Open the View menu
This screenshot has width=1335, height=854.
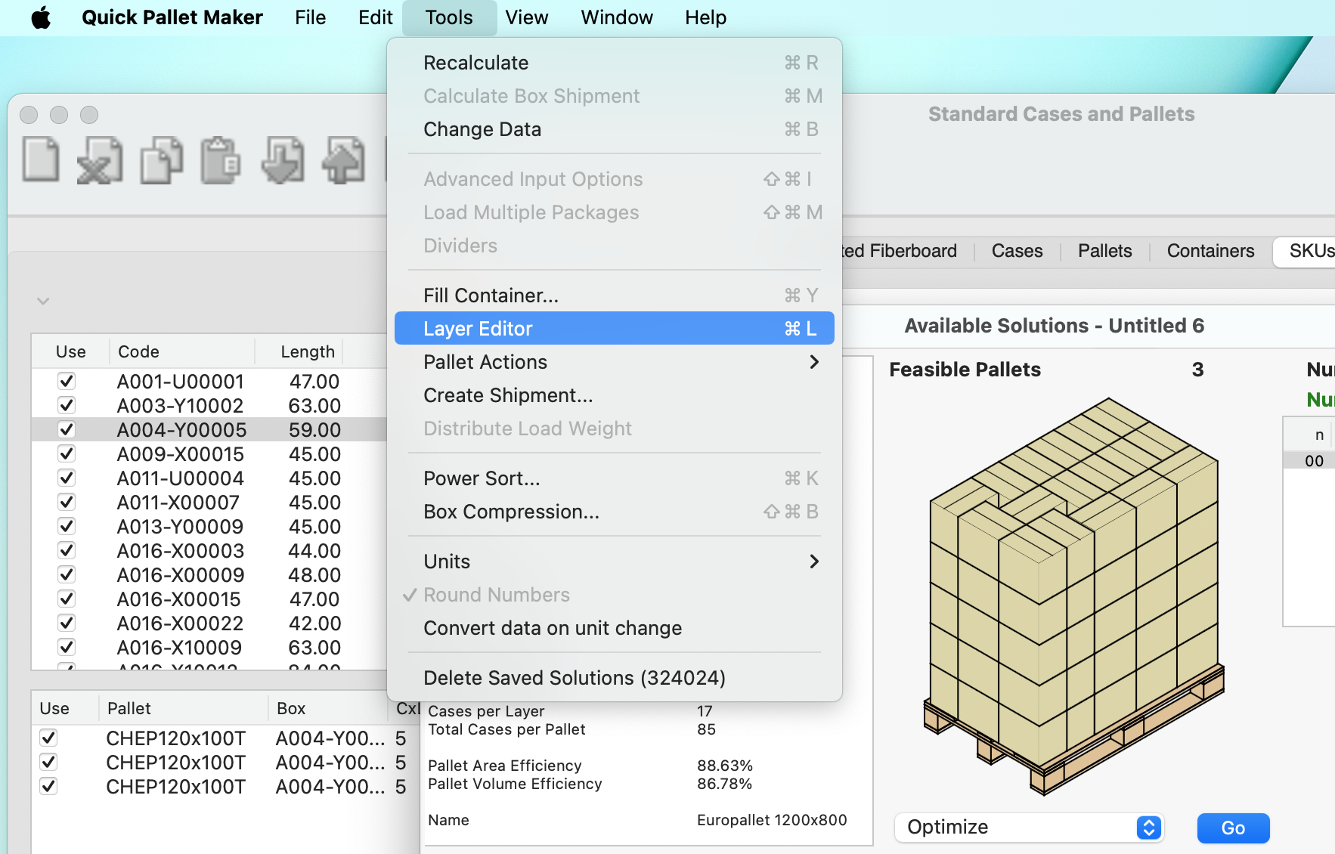tap(527, 17)
